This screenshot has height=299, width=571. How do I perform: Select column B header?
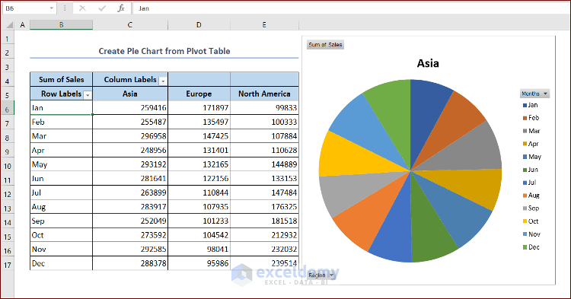61,25
